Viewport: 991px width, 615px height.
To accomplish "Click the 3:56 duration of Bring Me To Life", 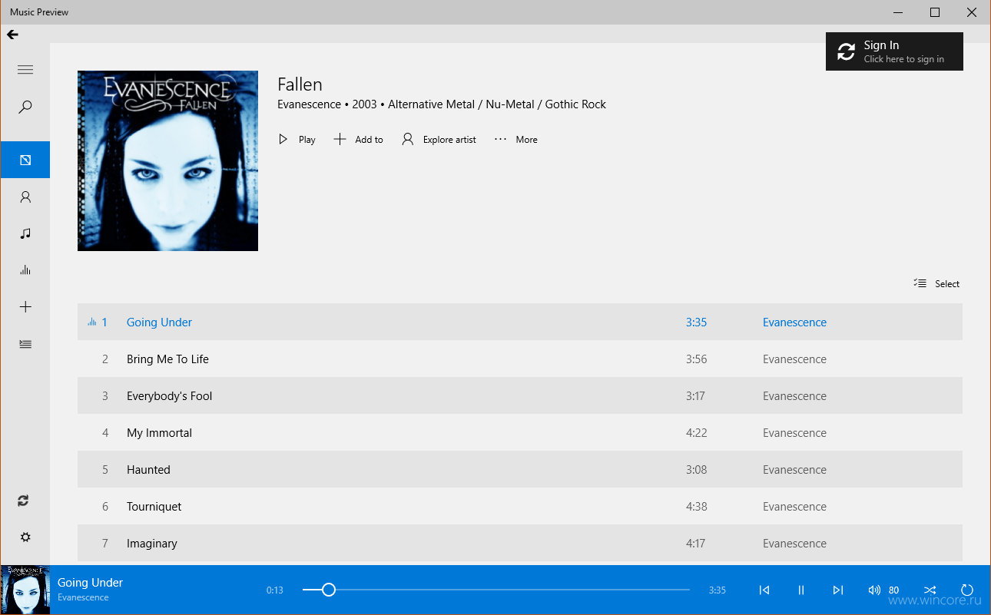I will [x=696, y=359].
